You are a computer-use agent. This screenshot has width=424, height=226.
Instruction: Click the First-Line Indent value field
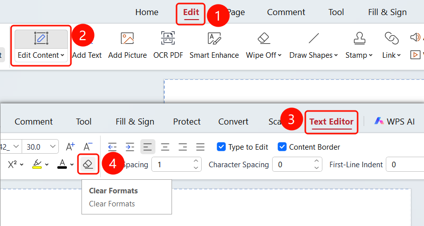pyautogui.click(x=405, y=164)
